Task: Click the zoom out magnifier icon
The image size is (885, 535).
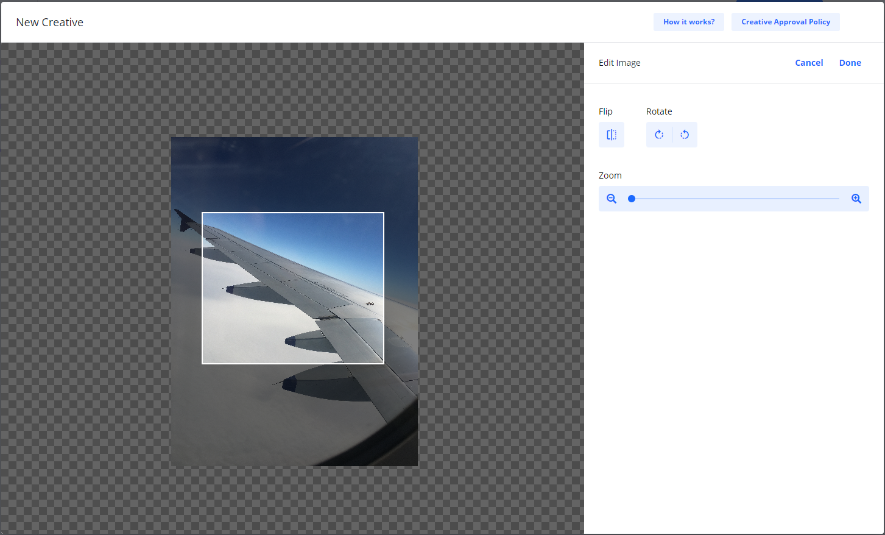Action: [x=612, y=199]
